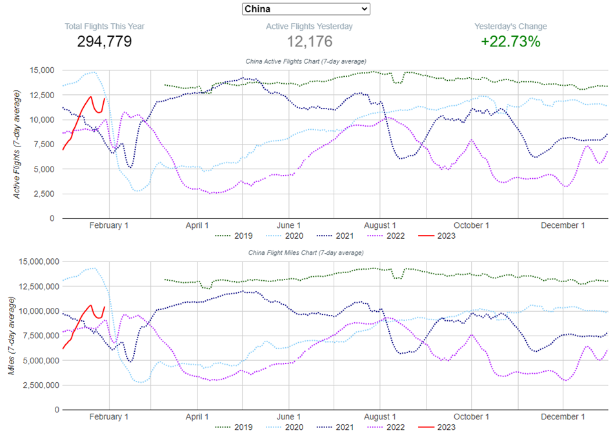613x437 pixels.
Task: Click the China Flight Miles Chart title
Action: click(306, 252)
